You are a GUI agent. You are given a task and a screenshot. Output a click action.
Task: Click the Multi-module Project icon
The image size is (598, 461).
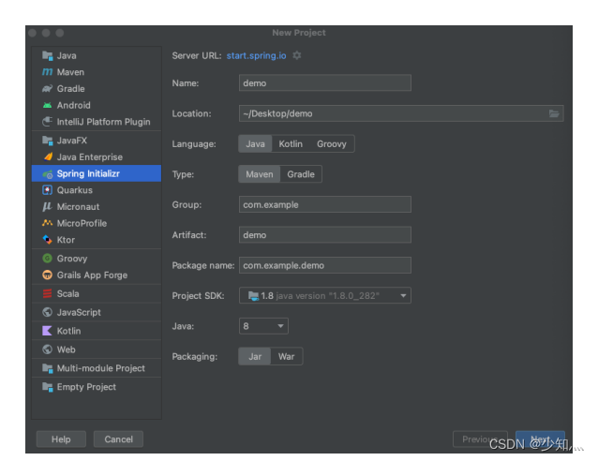coord(47,368)
